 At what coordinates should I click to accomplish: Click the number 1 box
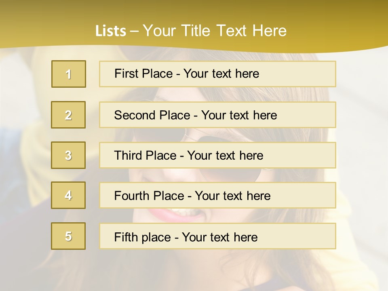pyautogui.click(x=69, y=74)
